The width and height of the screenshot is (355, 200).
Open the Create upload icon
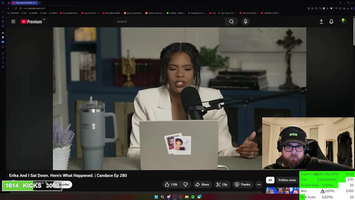coord(321,21)
